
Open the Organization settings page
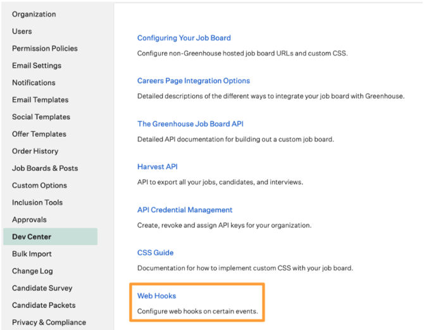[x=34, y=14]
